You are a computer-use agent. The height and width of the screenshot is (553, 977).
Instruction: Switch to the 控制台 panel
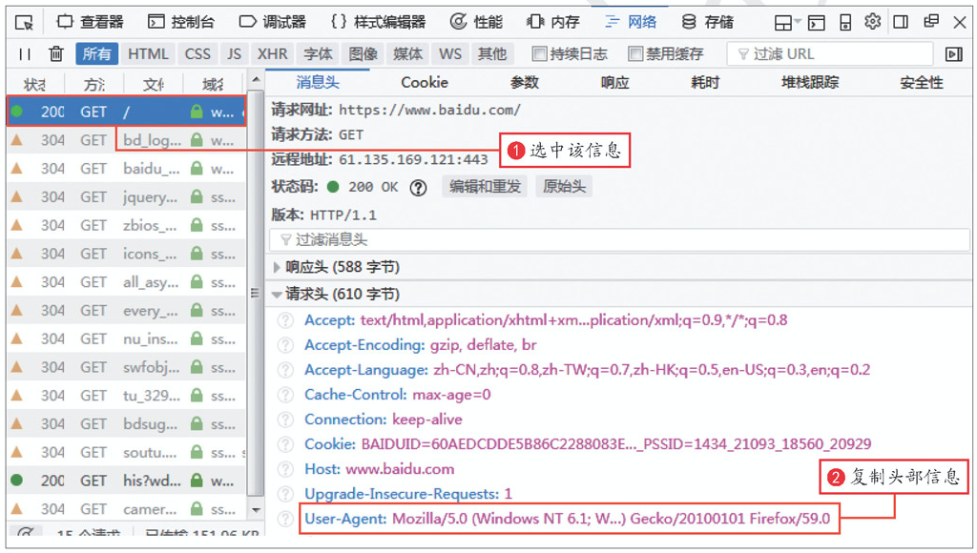click(181, 23)
